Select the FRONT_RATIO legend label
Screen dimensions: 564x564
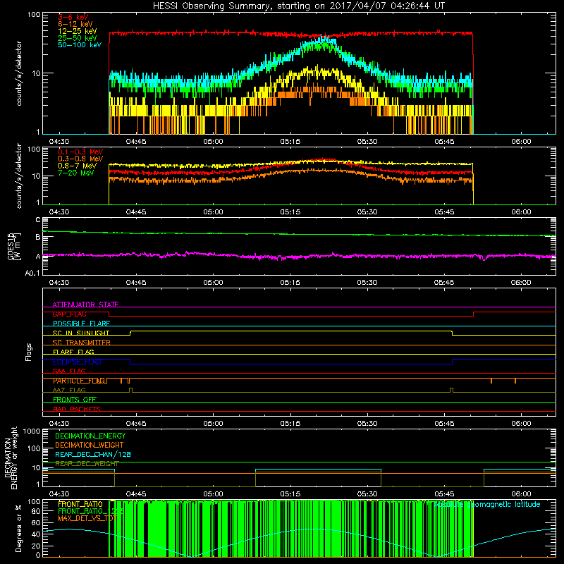point(80,504)
